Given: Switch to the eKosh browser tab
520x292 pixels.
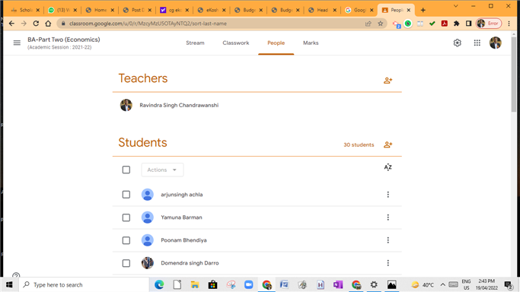Looking at the screenshot, I should (x=211, y=10).
